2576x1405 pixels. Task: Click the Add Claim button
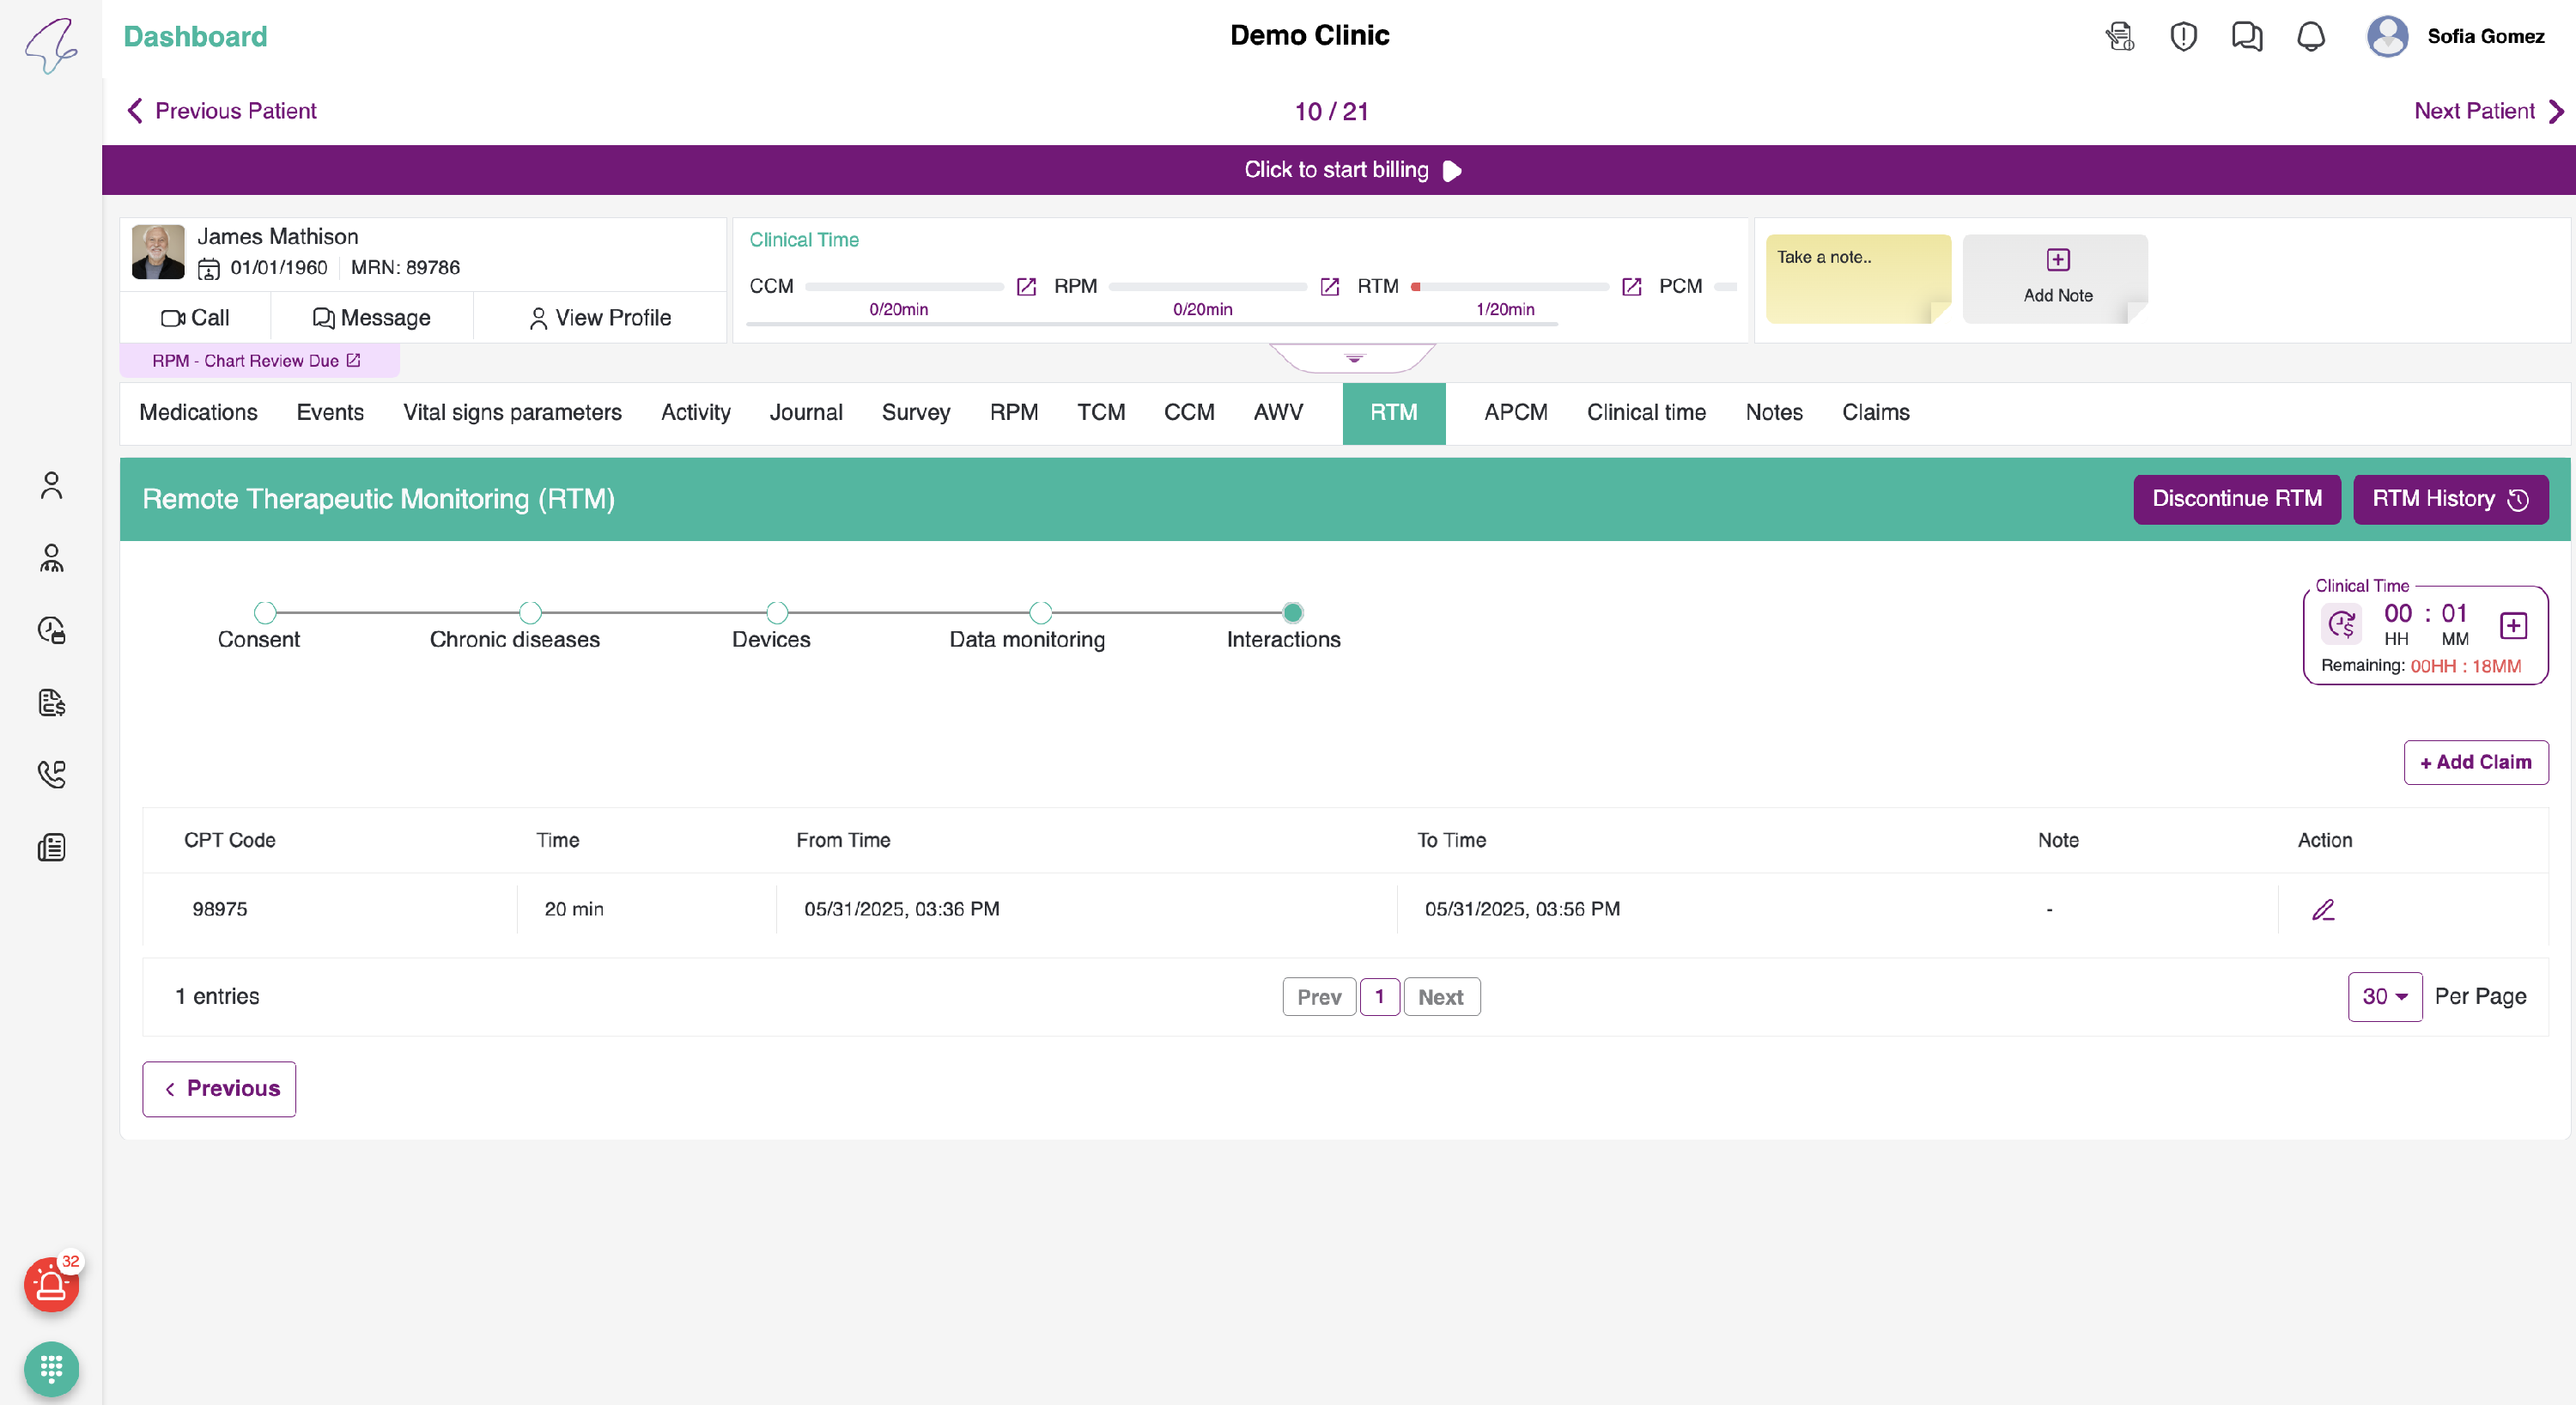pos(2475,762)
